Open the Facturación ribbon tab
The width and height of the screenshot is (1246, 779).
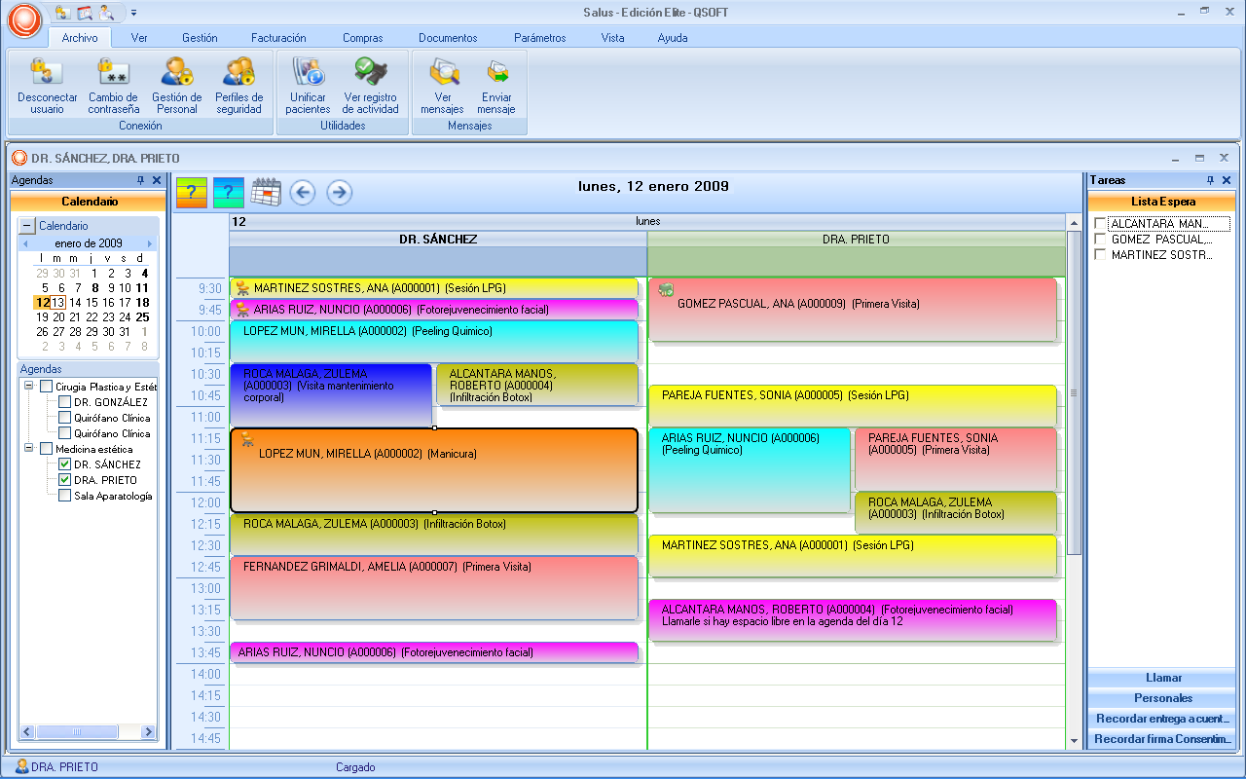[x=278, y=38]
